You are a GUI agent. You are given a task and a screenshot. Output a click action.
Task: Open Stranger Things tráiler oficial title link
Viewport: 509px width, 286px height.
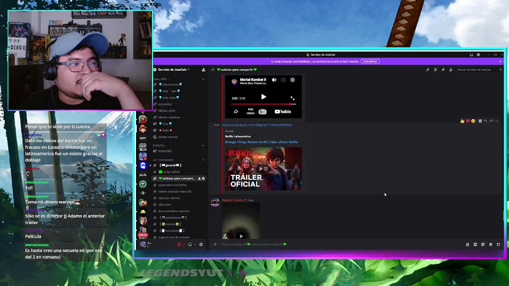tap(261, 142)
